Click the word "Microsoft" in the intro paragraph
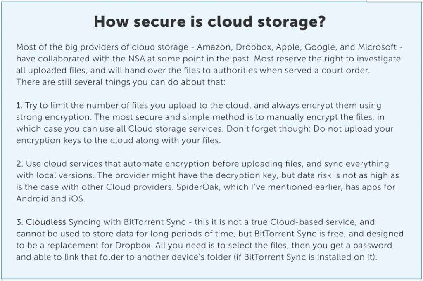 377,47
